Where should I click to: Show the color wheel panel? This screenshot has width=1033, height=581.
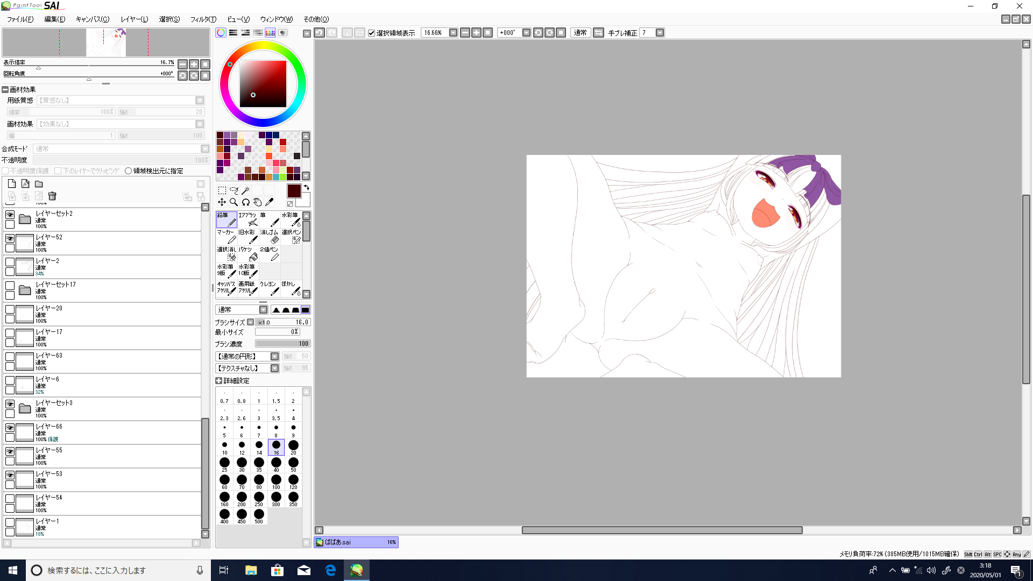point(221,33)
